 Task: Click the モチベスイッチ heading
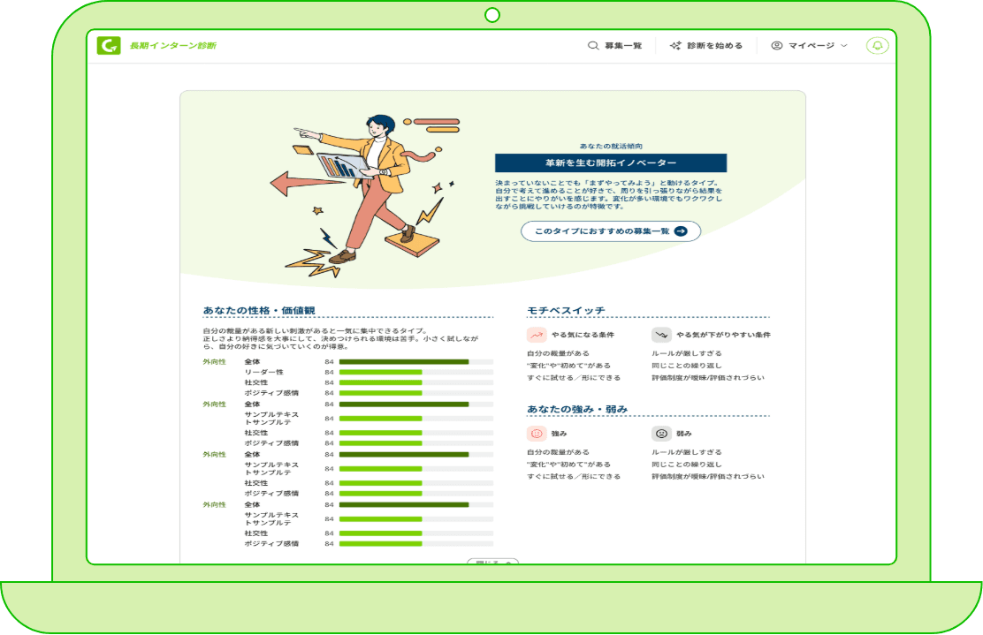(566, 311)
